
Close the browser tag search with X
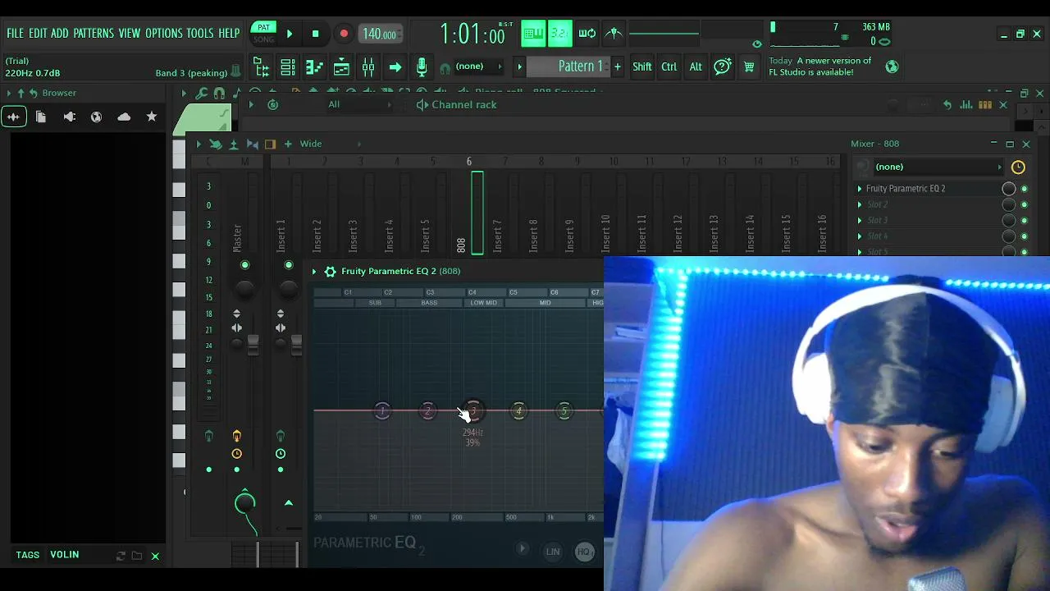(155, 557)
